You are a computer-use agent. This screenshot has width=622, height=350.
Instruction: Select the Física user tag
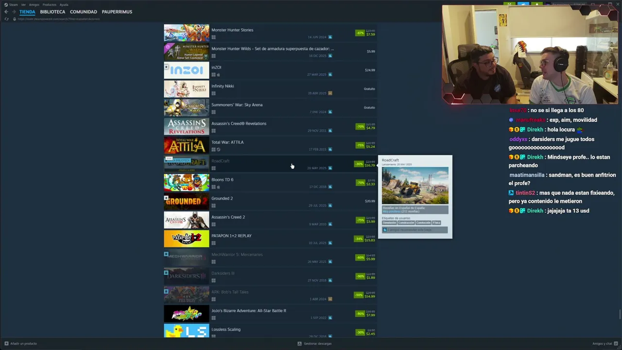(436, 223)
